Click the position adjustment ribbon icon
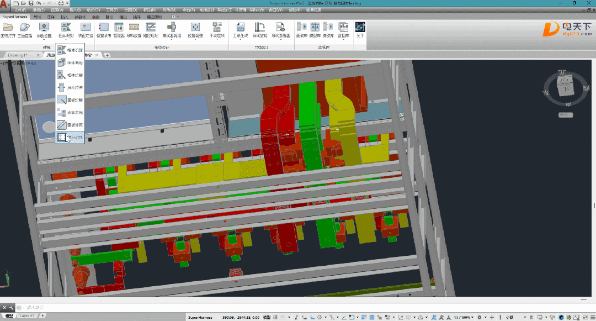Viewport: 596px width, 321px height. point(195,28)
